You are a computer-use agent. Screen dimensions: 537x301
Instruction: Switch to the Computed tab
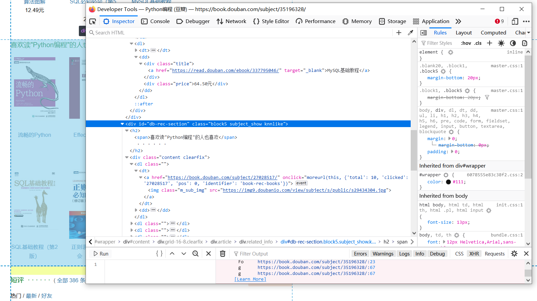[x=494, y=32]
